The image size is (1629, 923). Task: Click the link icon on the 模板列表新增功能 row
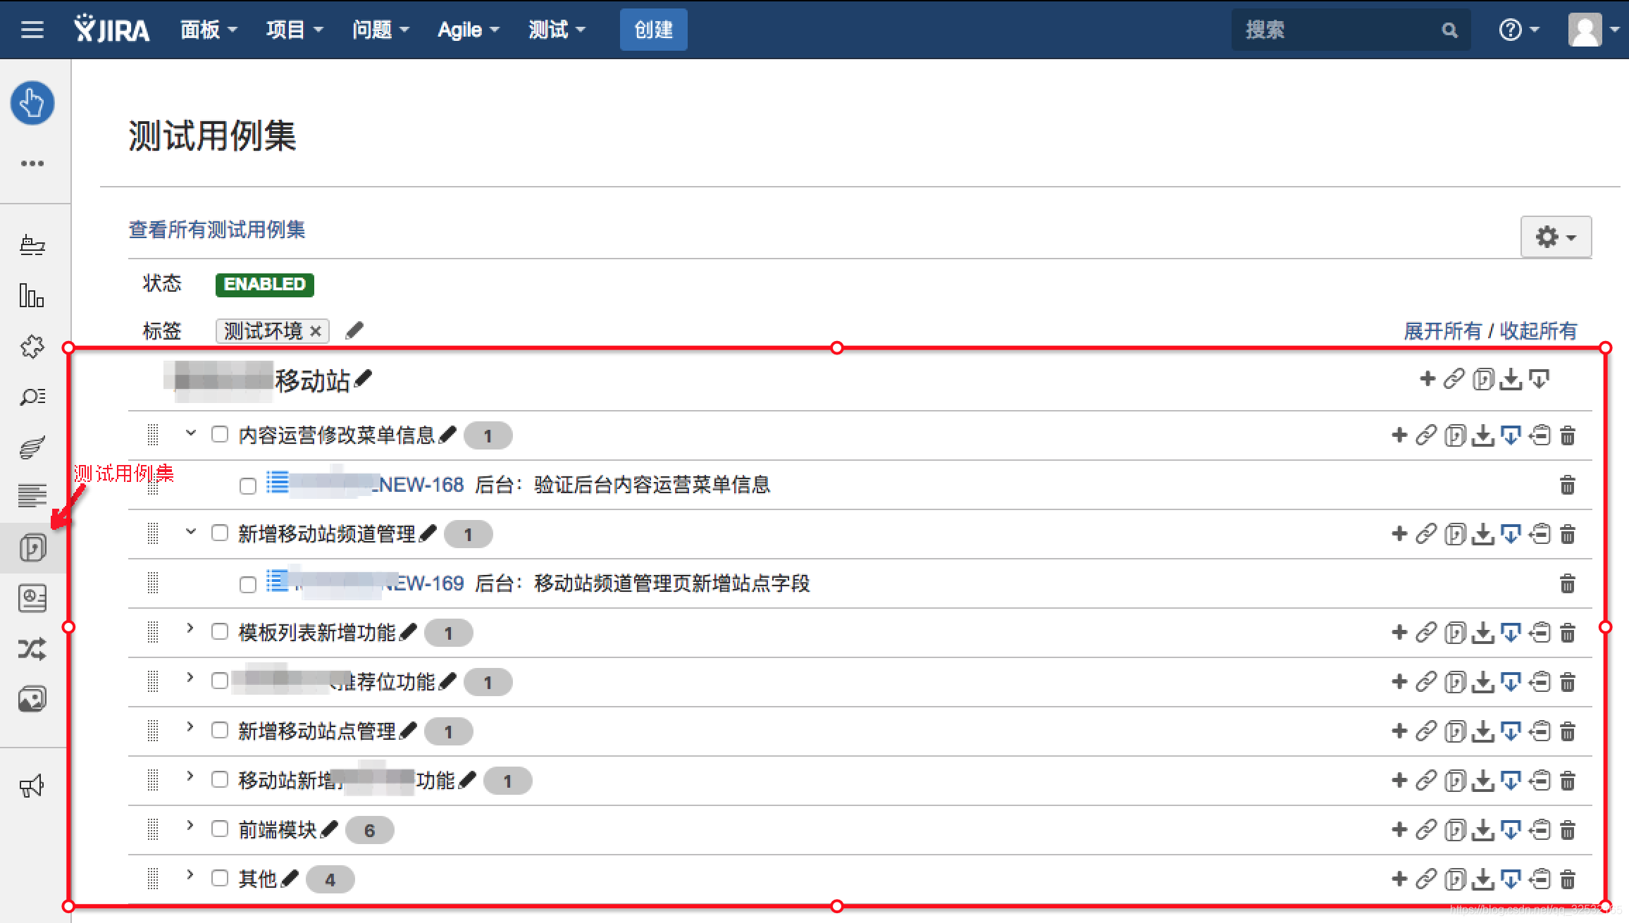point(1426,633)
